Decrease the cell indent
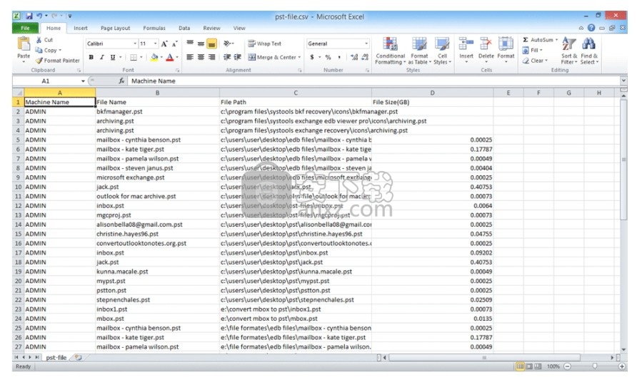Viewport: 637px width, 382px height. coord(227,57)
